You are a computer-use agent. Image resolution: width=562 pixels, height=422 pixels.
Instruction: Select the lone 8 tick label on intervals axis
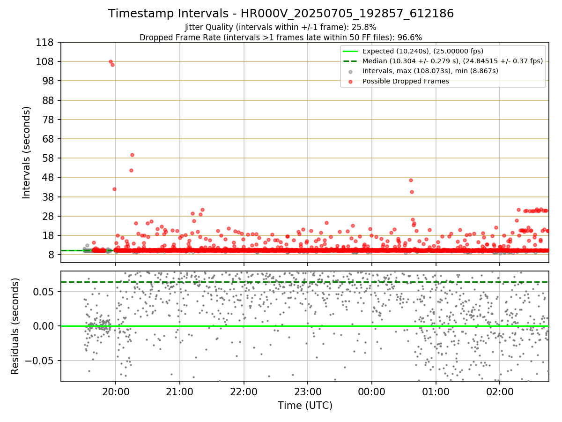click(51, 255)
